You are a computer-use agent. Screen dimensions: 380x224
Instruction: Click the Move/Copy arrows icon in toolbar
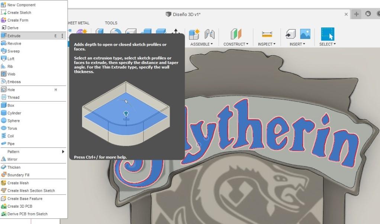pos(176,31)
